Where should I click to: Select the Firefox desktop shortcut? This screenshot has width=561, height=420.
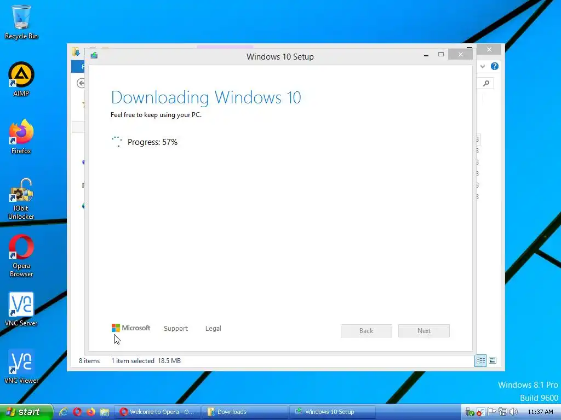(21, 137)
